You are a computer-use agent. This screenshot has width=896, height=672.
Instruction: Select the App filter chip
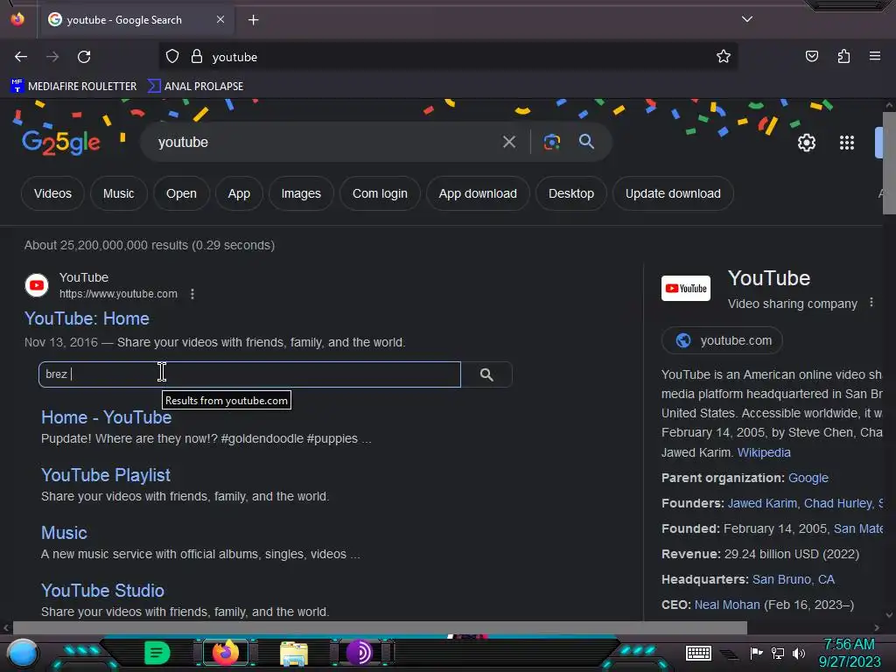pos(239,193)
